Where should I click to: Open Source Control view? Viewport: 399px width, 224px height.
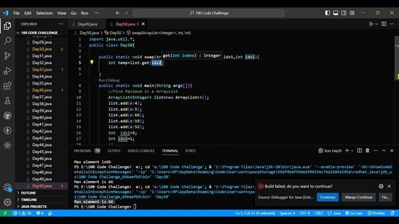tap(7, 55)
